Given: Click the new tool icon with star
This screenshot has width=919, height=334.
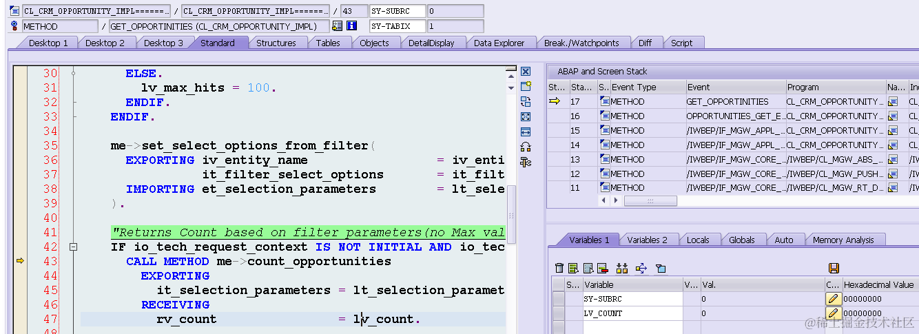Looking at the screenshot, I should coord(526,86).
